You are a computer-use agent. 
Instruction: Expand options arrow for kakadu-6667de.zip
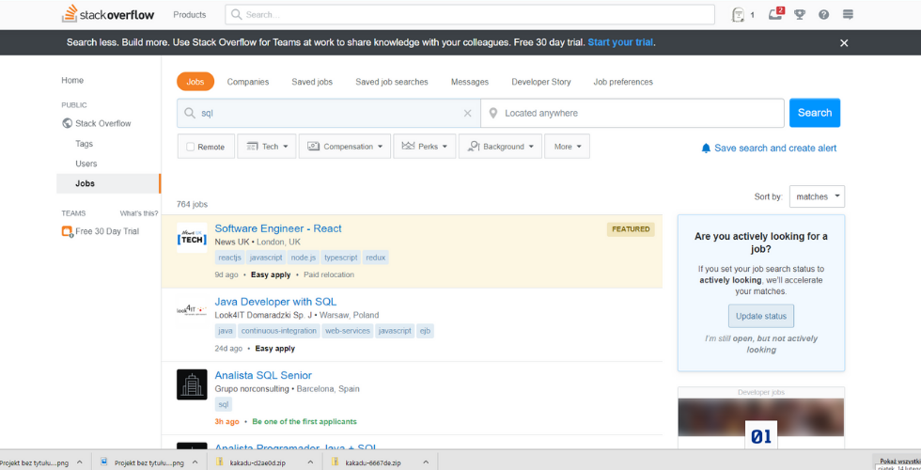(x=426, y=462)
